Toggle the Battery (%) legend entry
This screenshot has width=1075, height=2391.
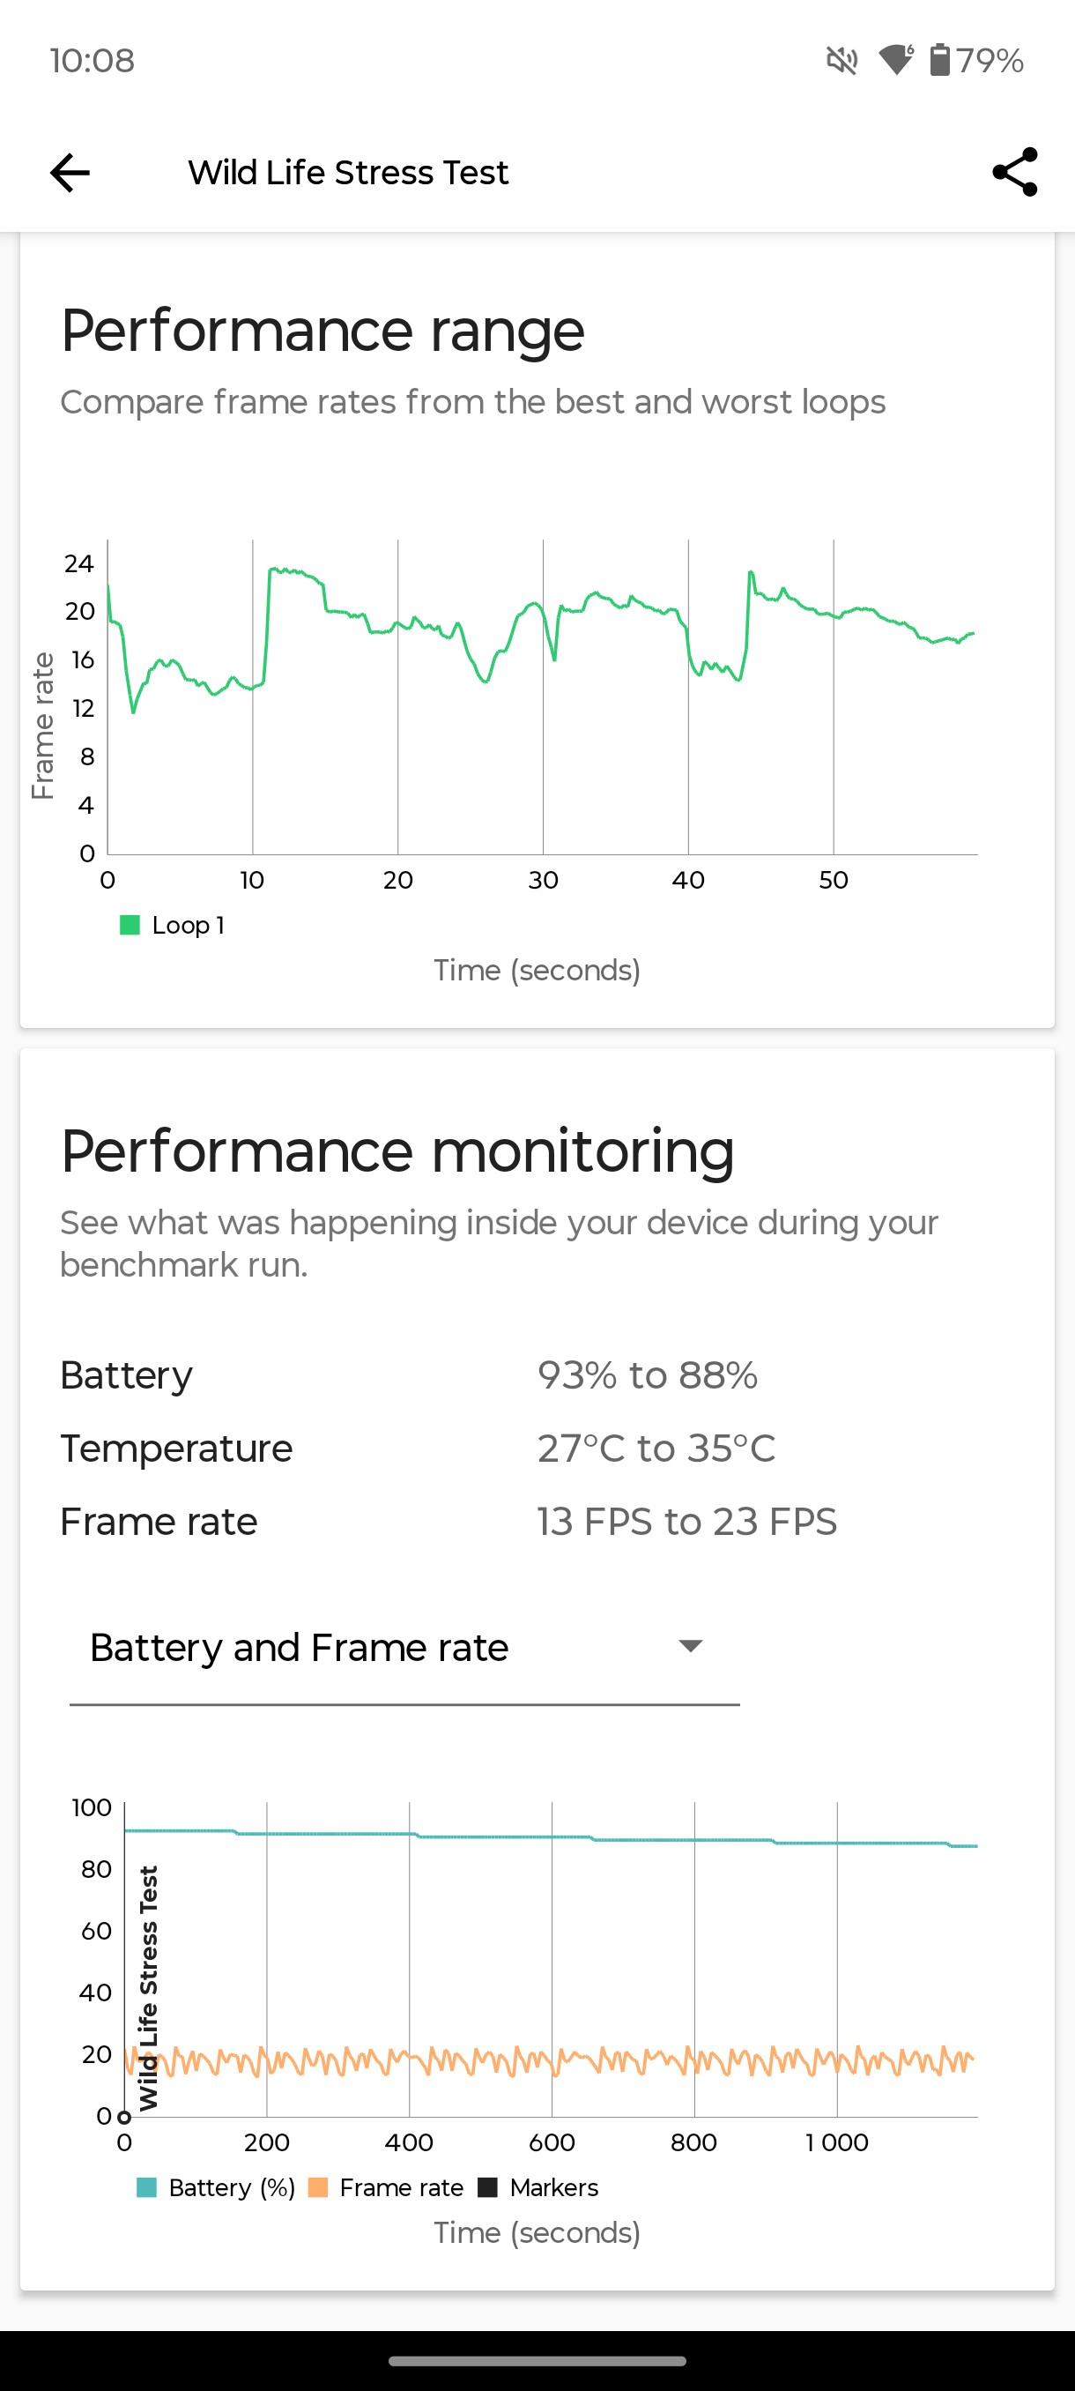pyautogui.click(x=215, y=2187)
